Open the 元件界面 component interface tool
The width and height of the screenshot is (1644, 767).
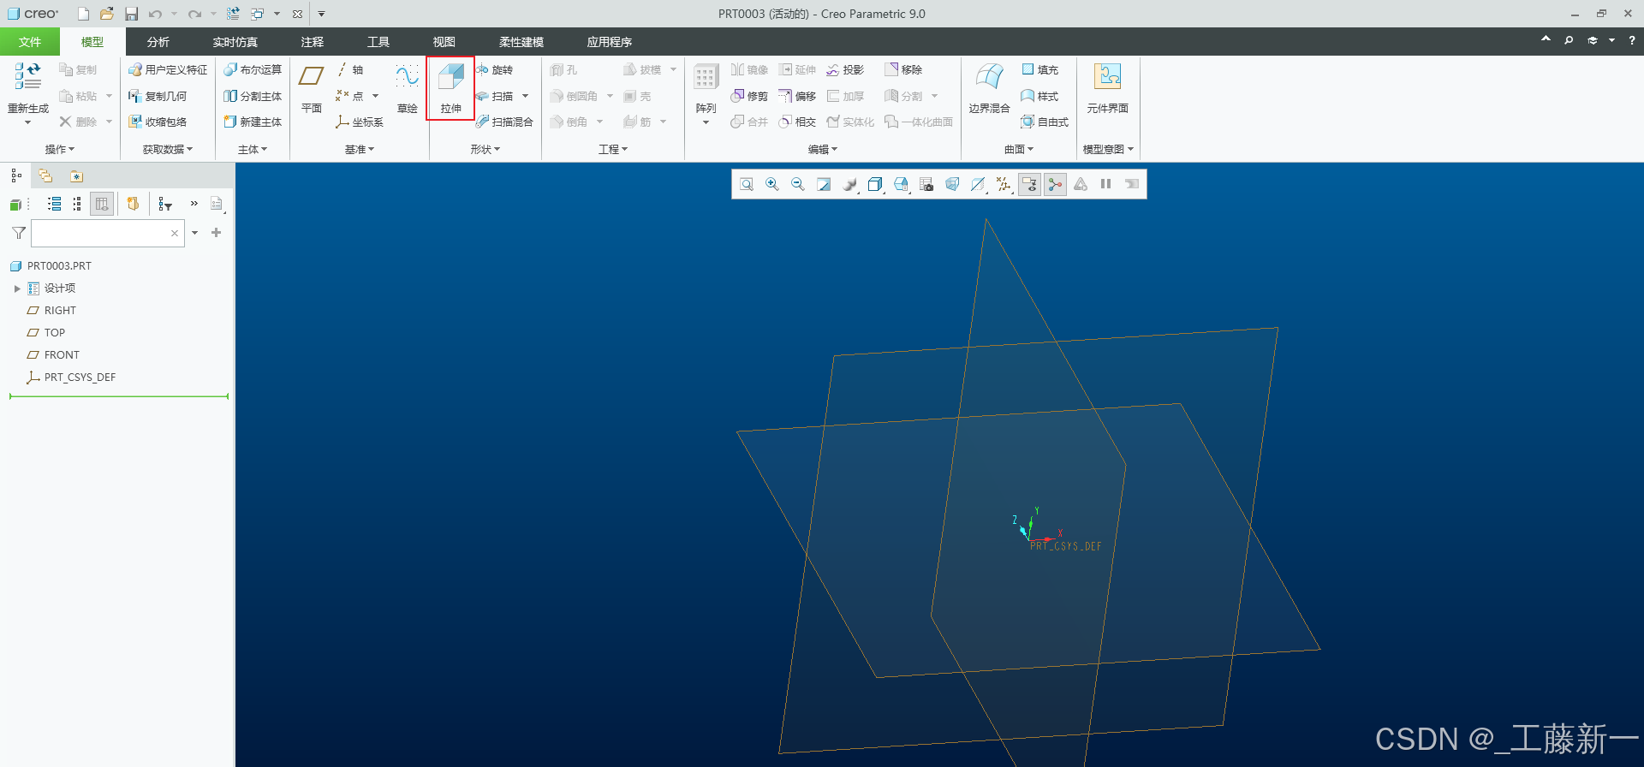click(x=1107, y=88)
